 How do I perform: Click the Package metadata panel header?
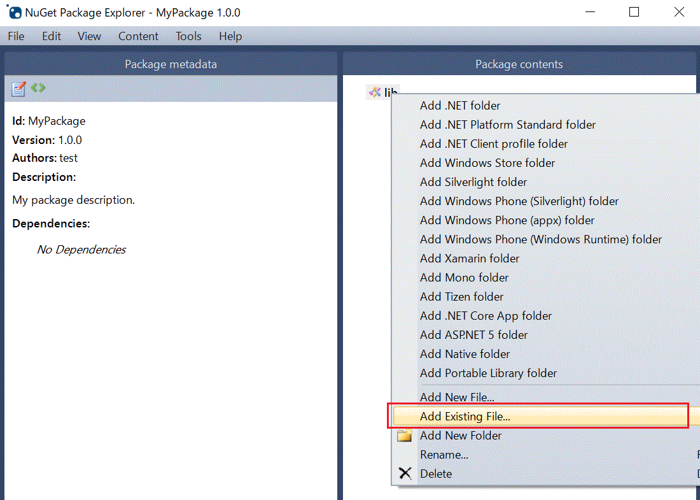pos(171,64)
